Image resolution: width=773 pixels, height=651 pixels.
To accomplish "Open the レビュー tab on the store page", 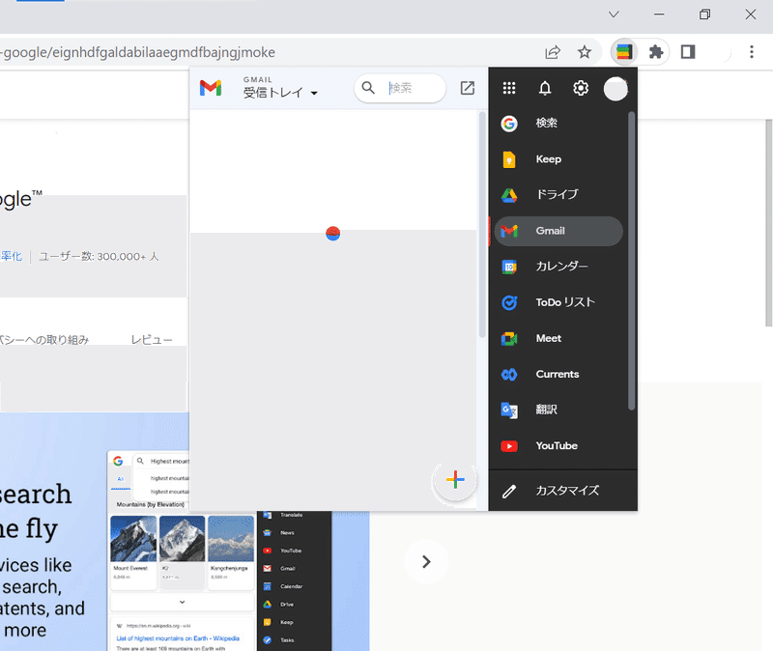I will 152,340.
